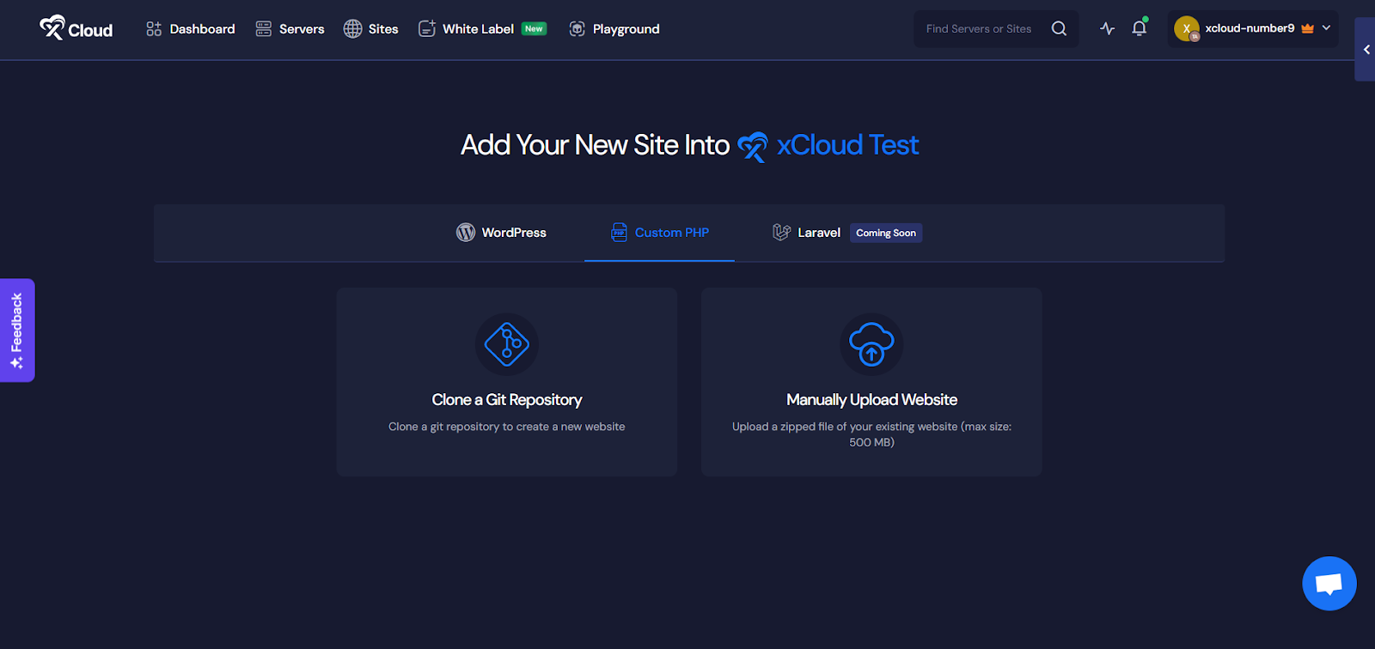The image size is (1375, 649).
Task: Open the notifications bell
Action: [1140, 28]
